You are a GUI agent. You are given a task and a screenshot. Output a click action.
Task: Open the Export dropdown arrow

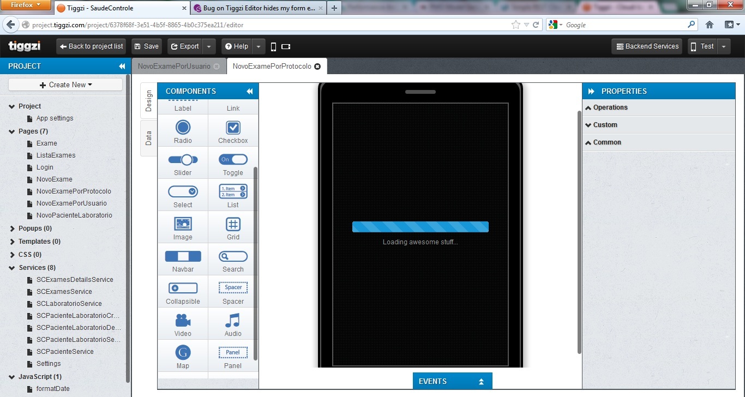[x=209, y=47]
